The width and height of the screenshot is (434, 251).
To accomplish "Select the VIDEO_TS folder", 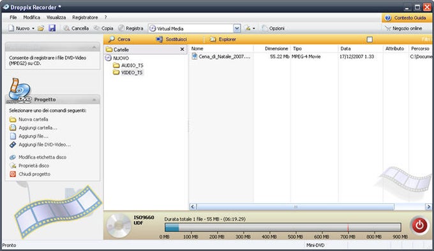I will pyautogui.click(x=128, y=73).
